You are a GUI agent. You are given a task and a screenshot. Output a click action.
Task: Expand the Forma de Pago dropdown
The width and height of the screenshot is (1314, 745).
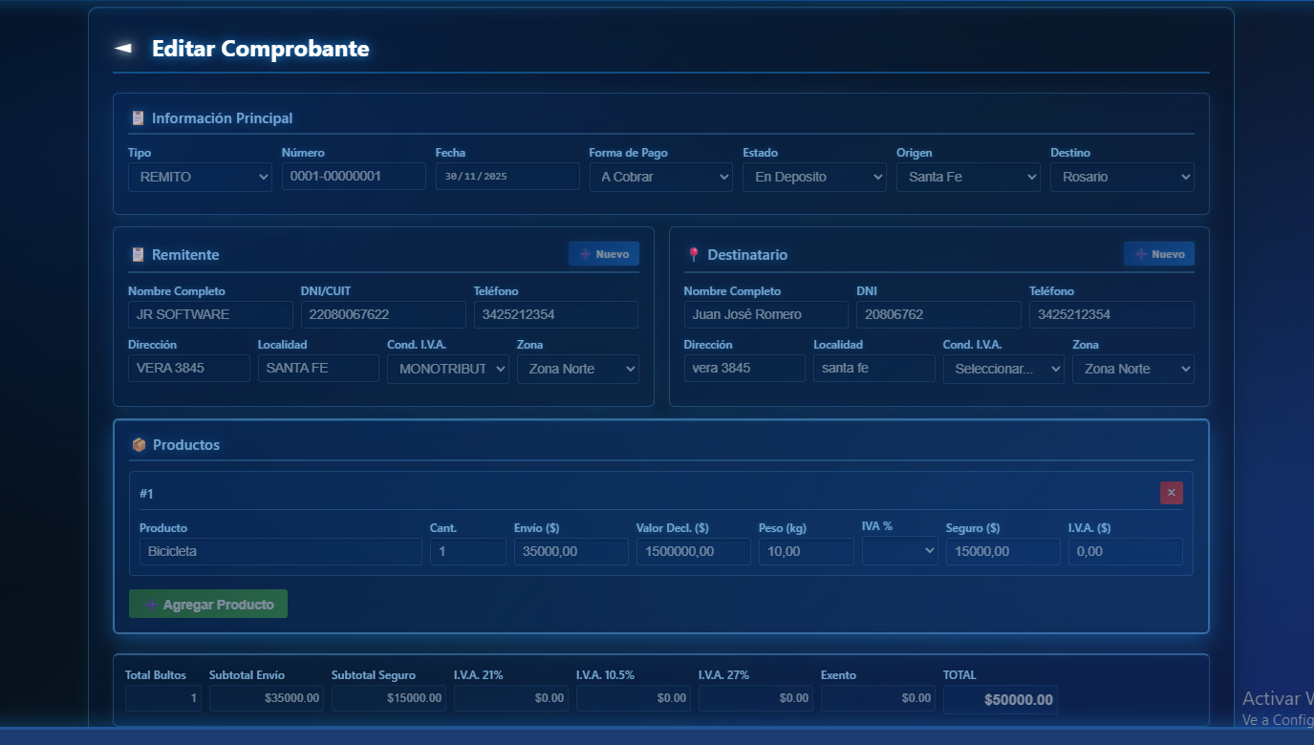660,177
